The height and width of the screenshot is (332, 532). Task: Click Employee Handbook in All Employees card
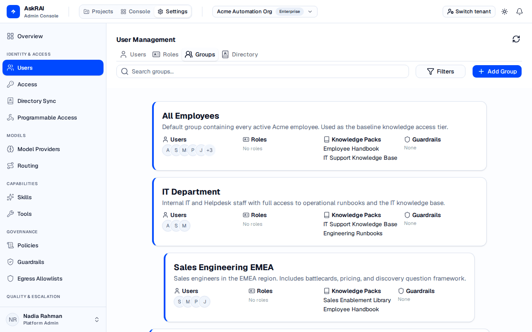[x=351, y=149]
